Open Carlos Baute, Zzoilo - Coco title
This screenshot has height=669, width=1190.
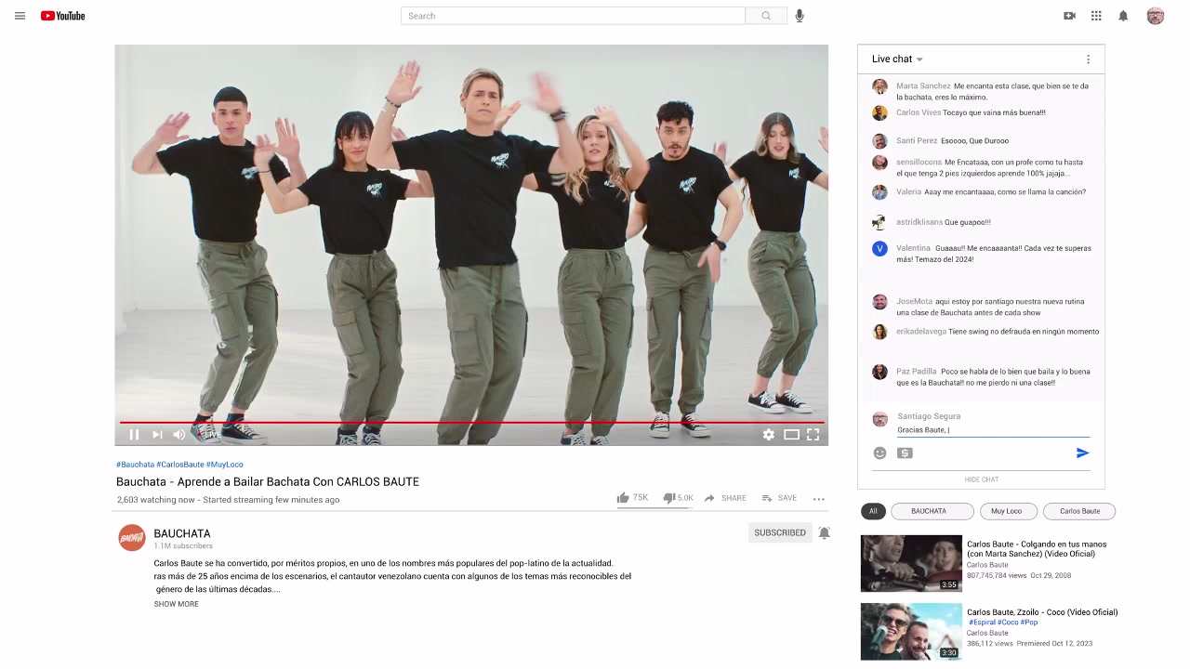click(1042, 612)
